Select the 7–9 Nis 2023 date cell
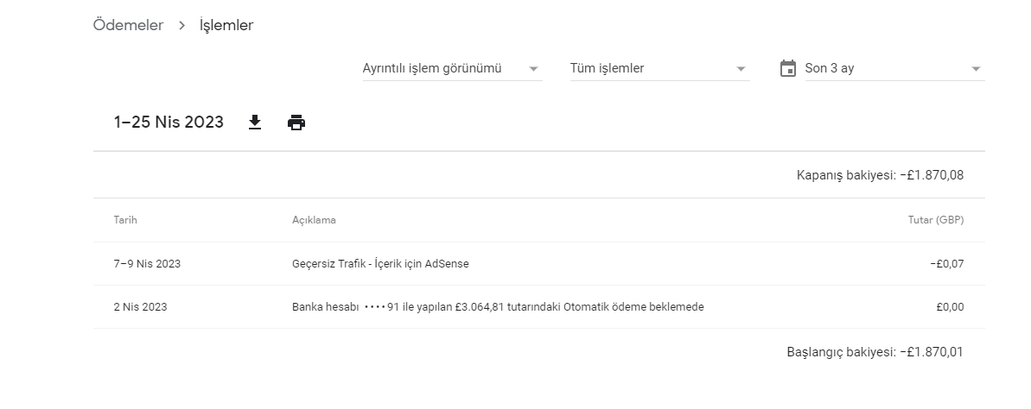Viewport: 1031px width, 409px height. 147,264
